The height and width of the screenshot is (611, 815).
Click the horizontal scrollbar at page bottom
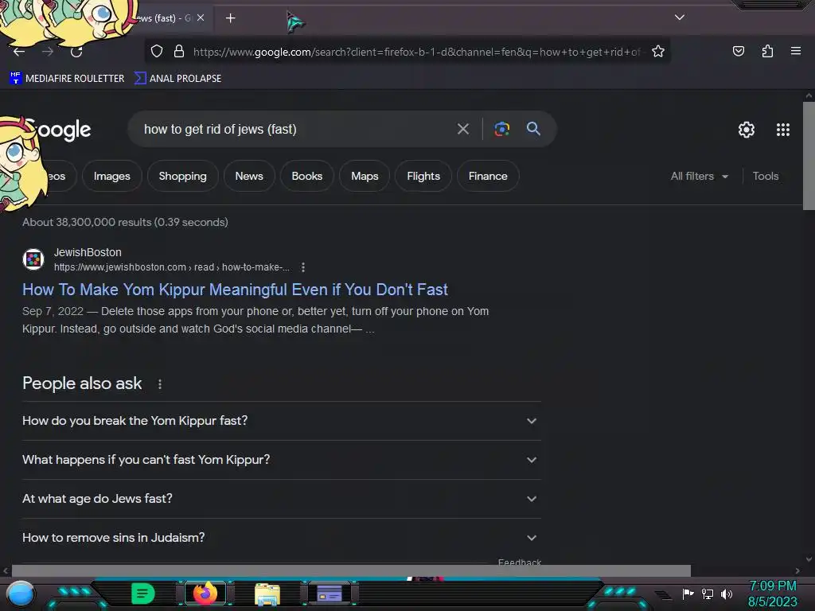(351, 570)
